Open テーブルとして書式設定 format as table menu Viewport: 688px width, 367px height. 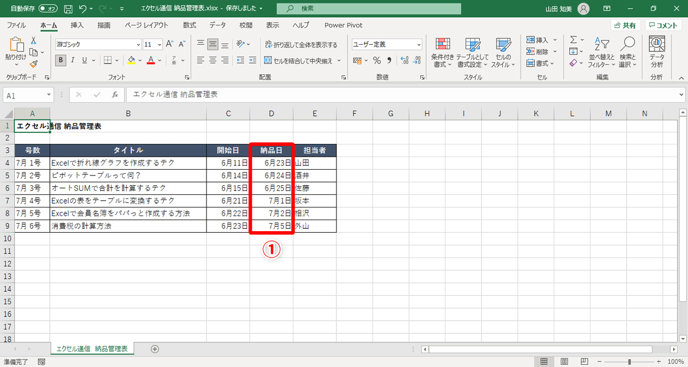473,53
